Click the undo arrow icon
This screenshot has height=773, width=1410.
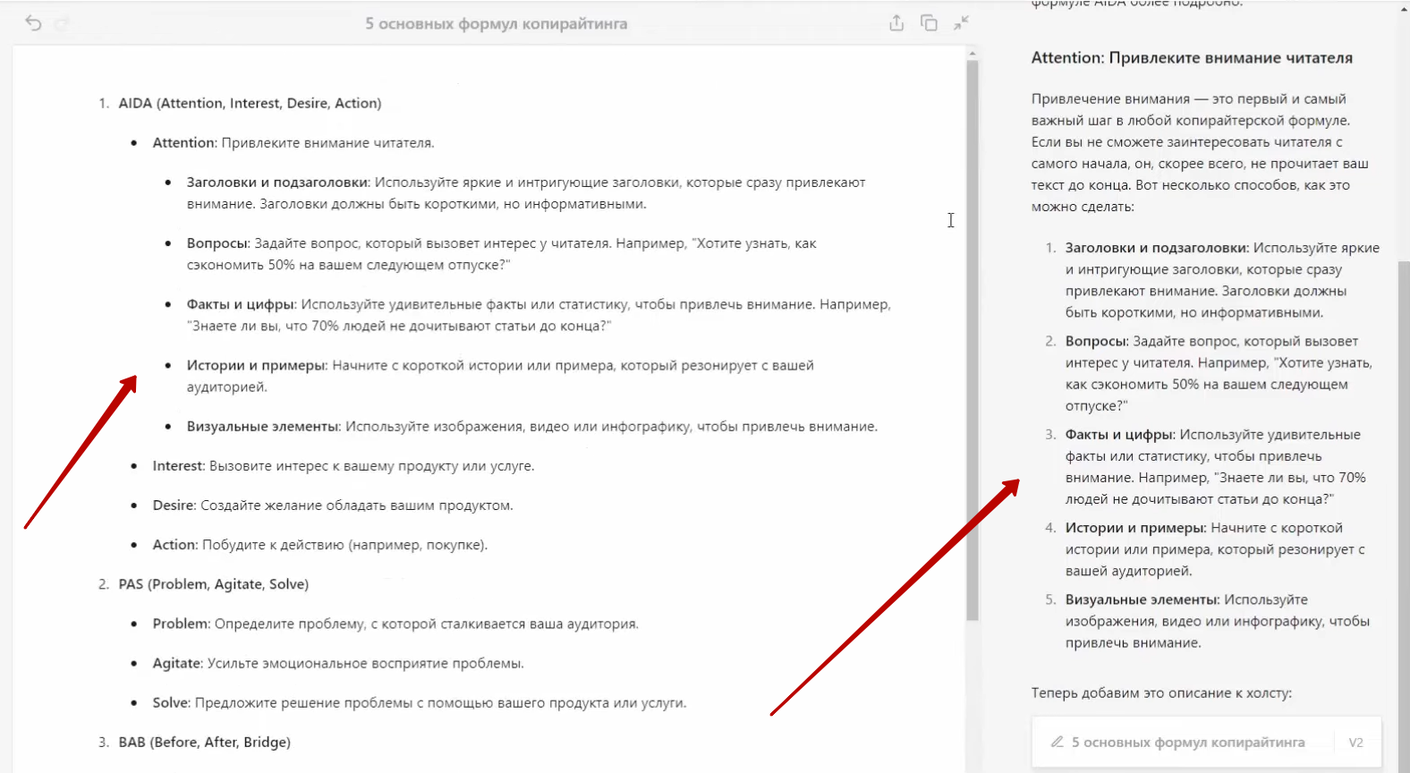point(33,23)
